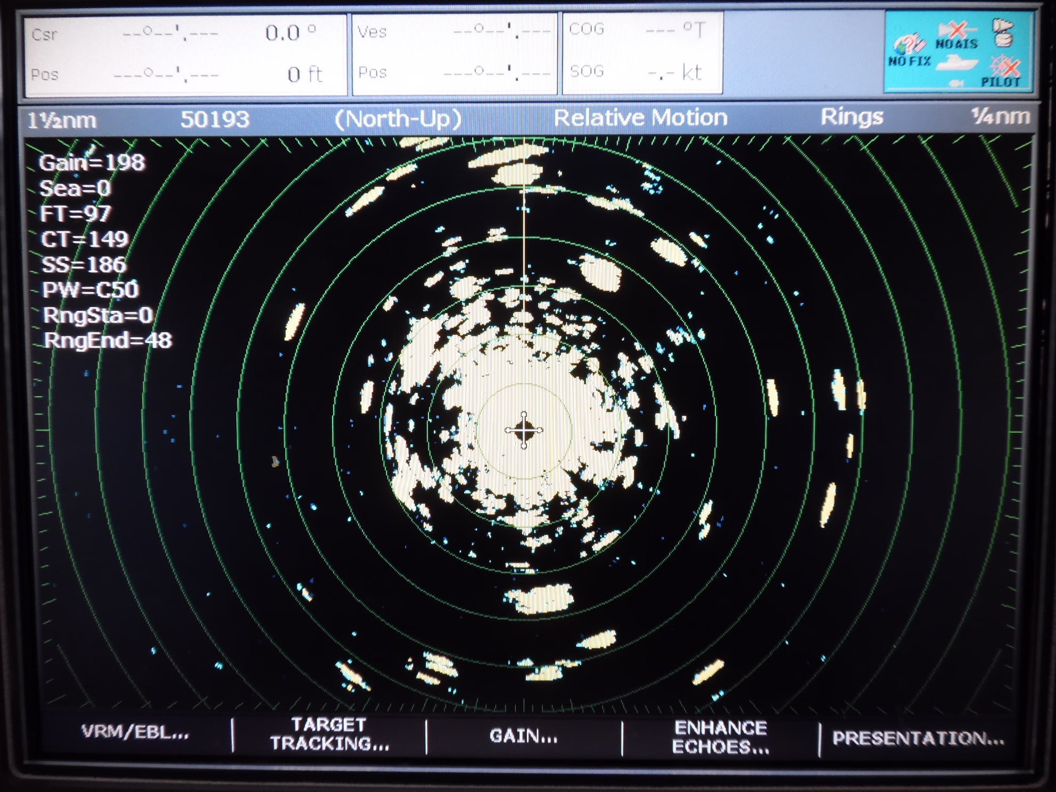Screen dimensions: 1056x792
Task: Open the ENHANCE ECHOES softkey menu
Action: [721, 737]
